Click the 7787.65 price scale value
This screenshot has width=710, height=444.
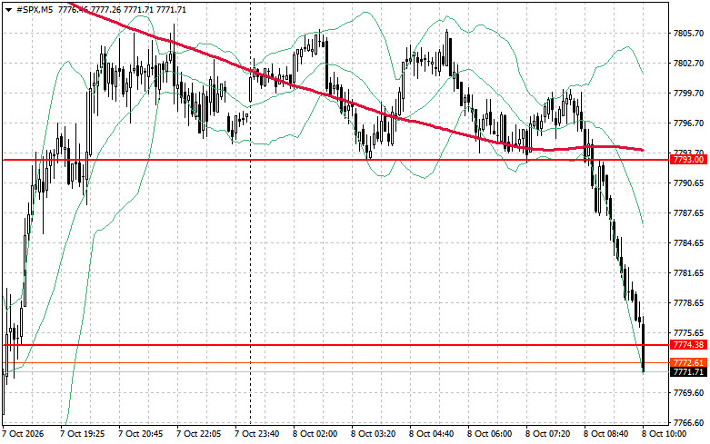[688, 213]
